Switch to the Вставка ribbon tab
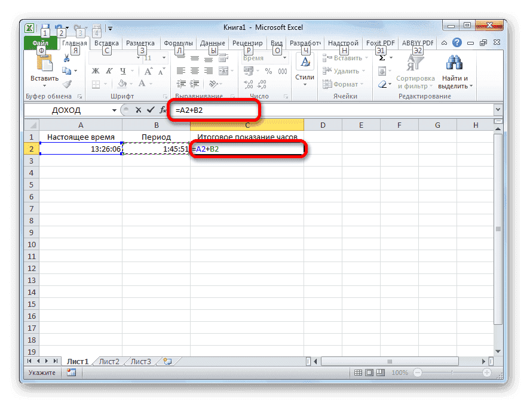 (106, 43)
